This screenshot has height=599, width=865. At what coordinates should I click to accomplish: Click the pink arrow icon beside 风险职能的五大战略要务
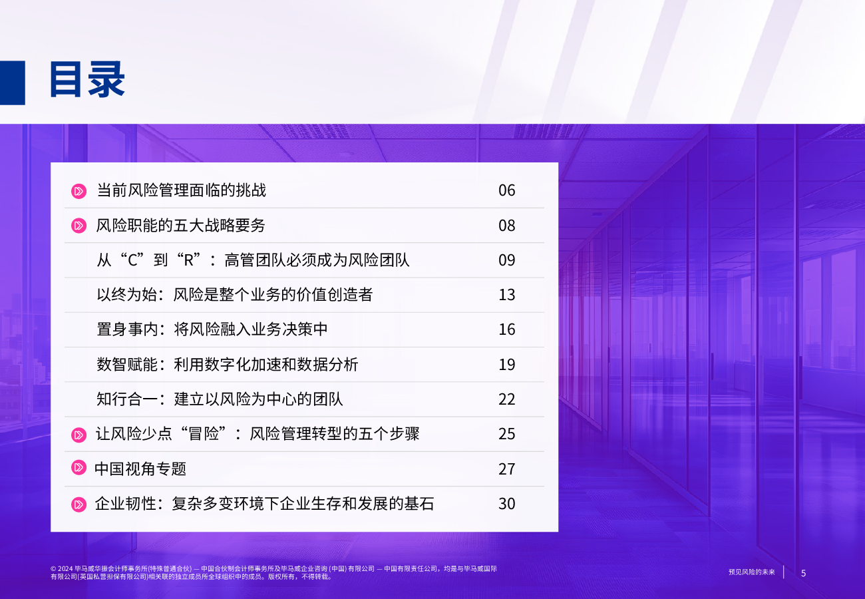(x=79, y=226)
